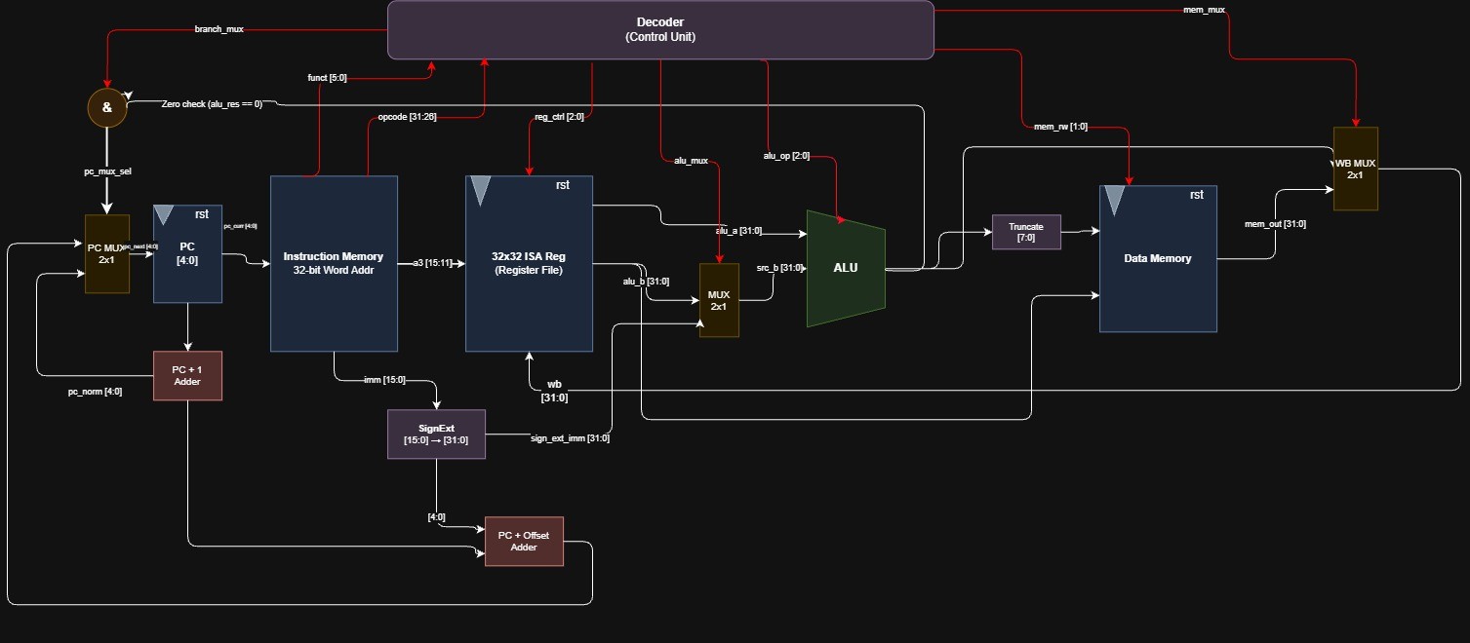Select the ALU source MUX 2x1 block

coord(719,300)
